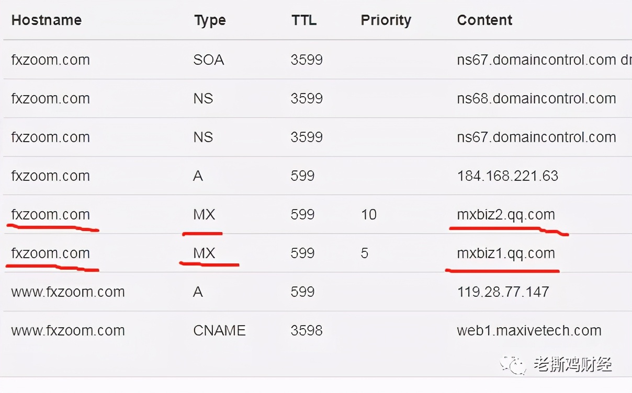Click mxbiz2.qq.com mail server entry
Image resolution: width=632 pixels, height=393 pixels.
tap(506, 215)
